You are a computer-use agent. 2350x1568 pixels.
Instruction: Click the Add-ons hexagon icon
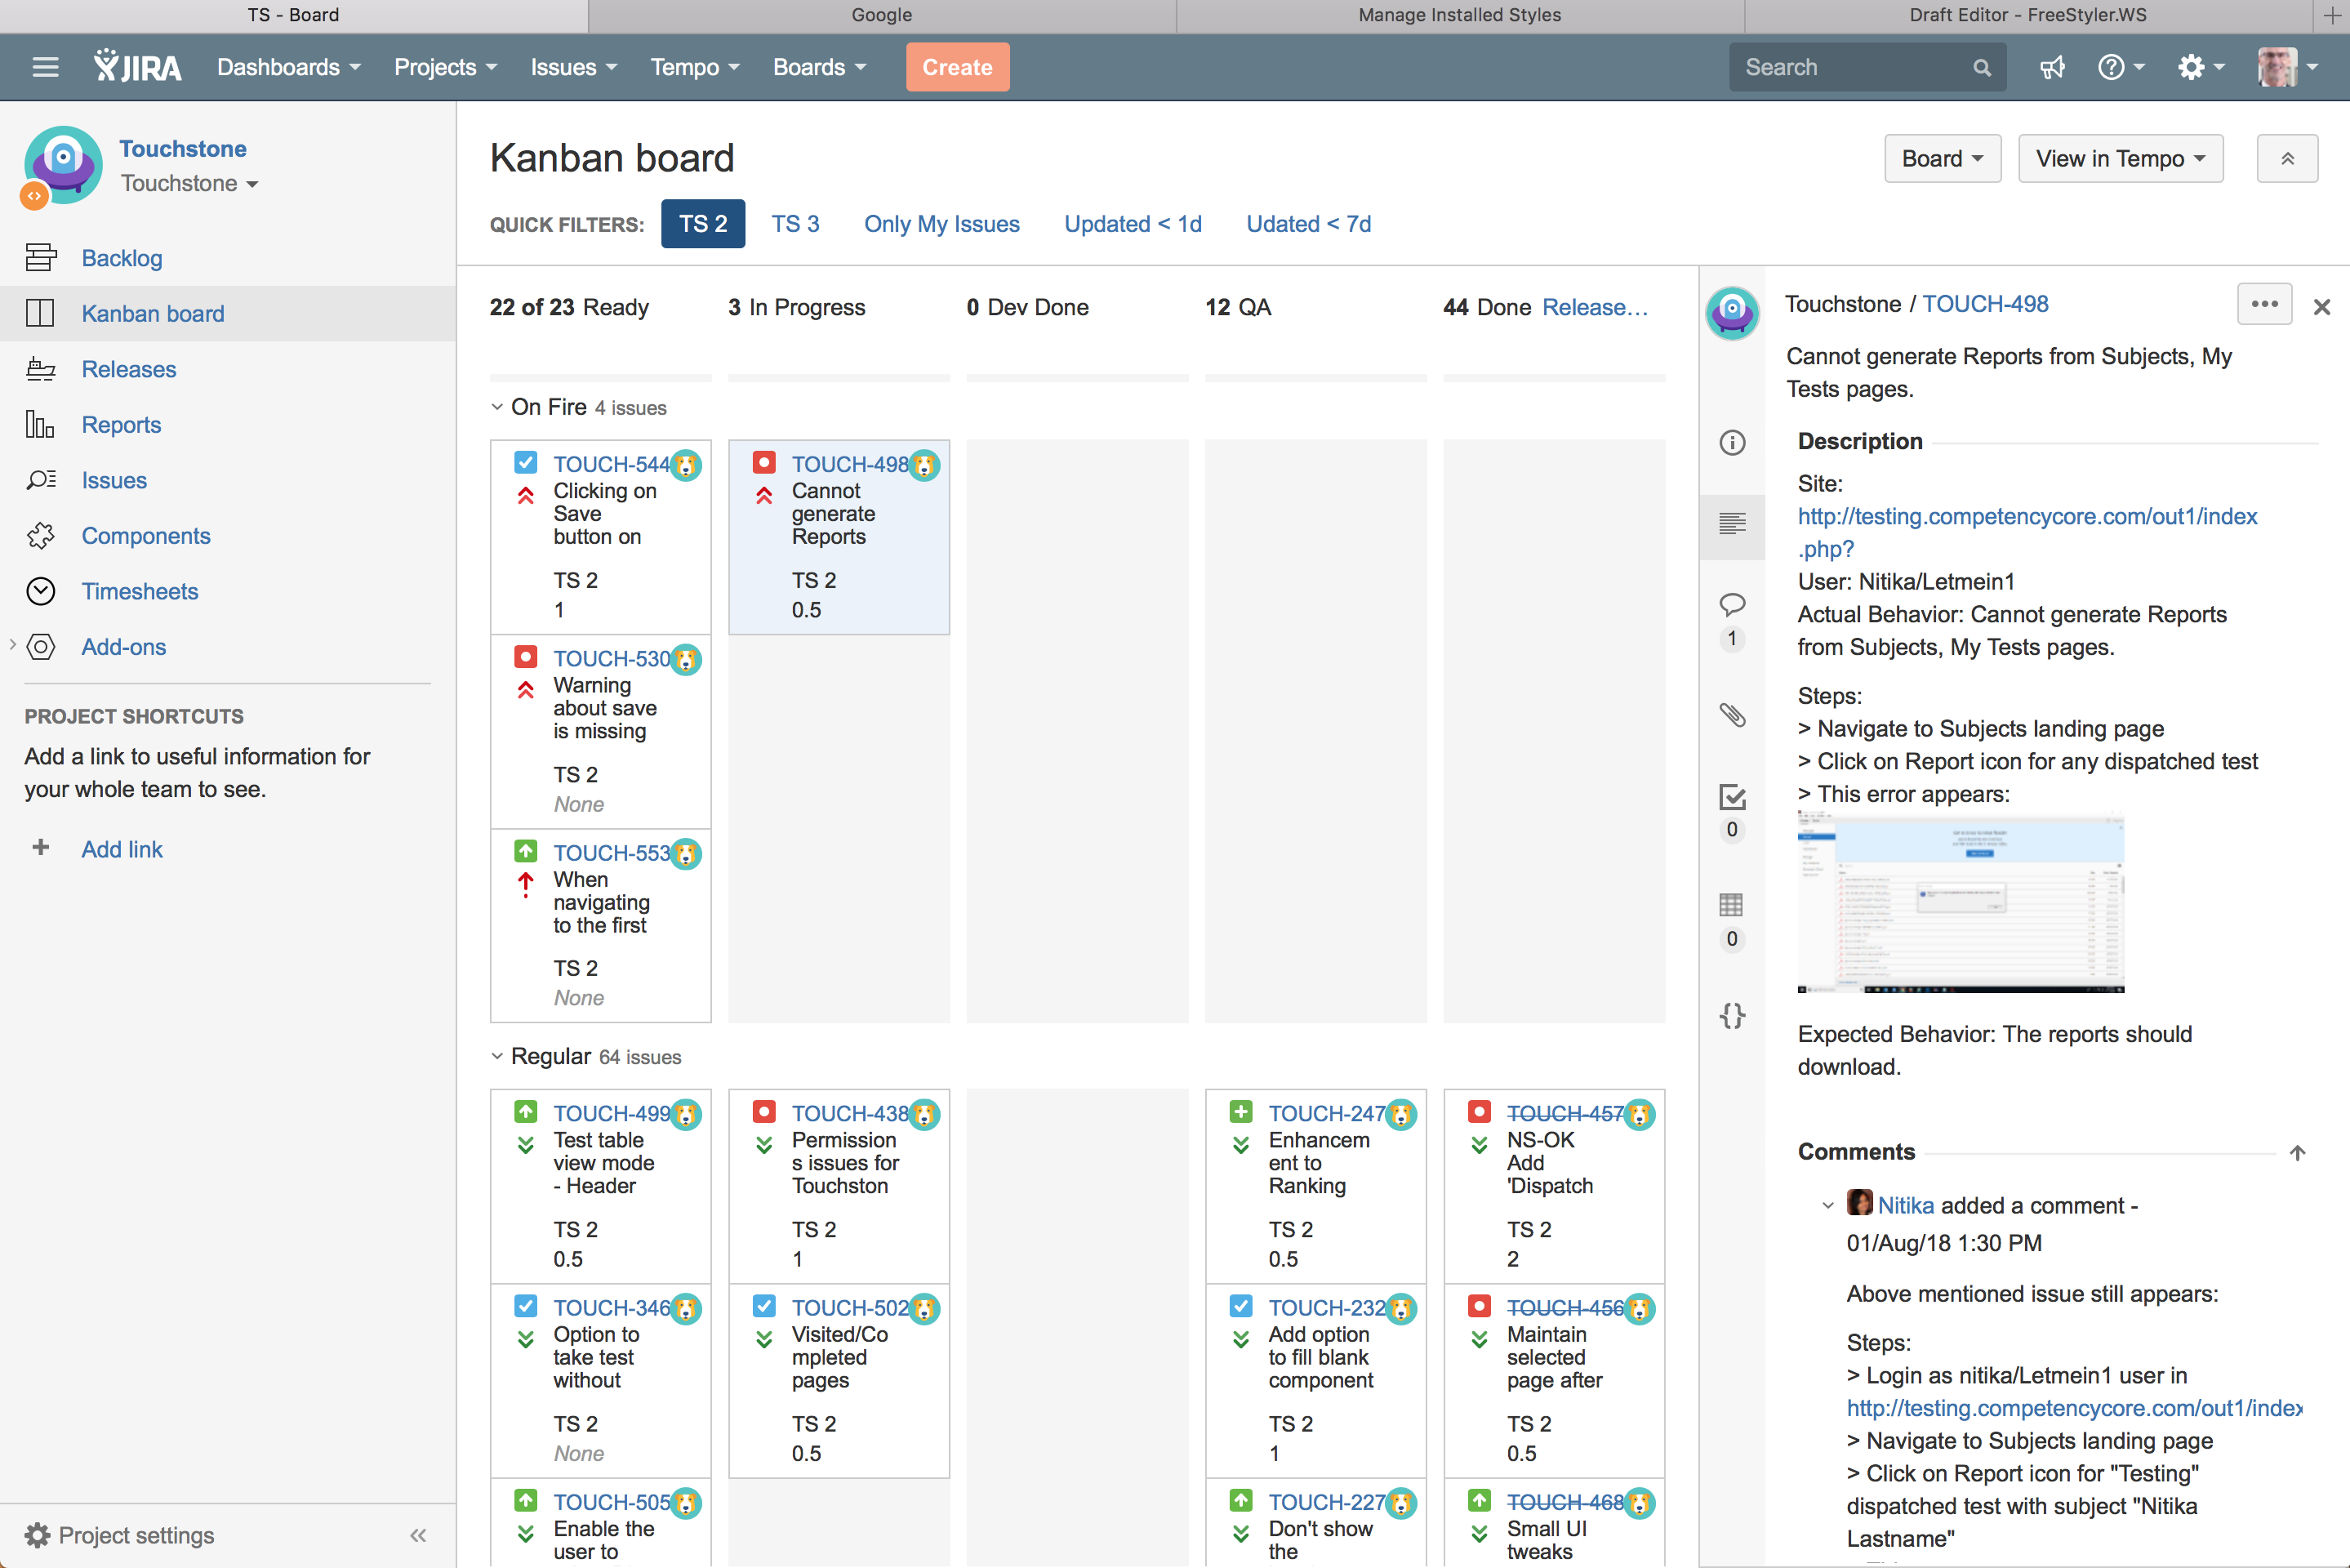pyautogui.click(x=41, y=647)
